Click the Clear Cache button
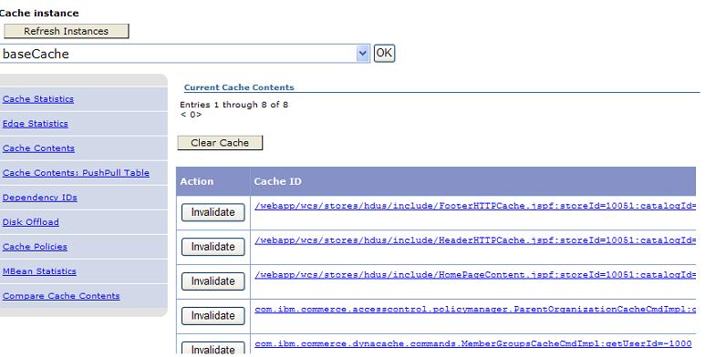705x357 pixels. (220, 143)
